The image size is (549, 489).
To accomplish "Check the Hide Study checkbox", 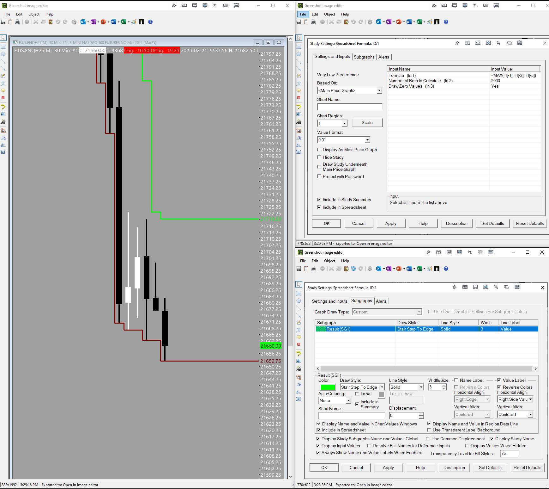I will click(x=319, y=157).
